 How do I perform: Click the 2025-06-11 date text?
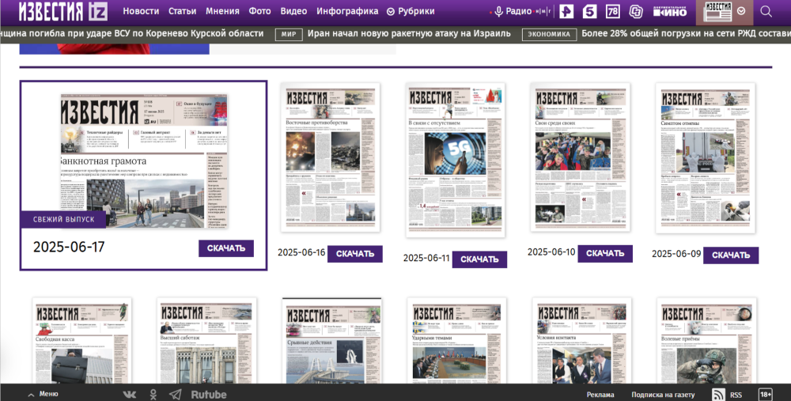pos(426,259)
